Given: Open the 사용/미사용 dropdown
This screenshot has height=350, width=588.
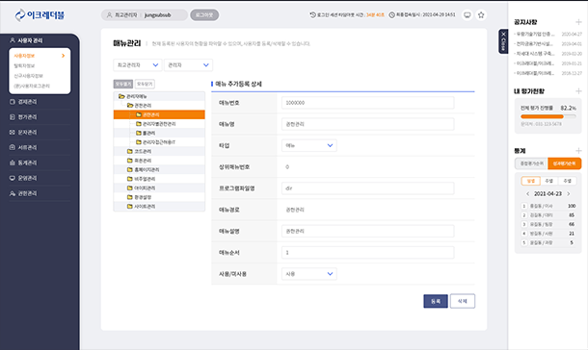Looking at the screenshot, I should click(309, 274).
